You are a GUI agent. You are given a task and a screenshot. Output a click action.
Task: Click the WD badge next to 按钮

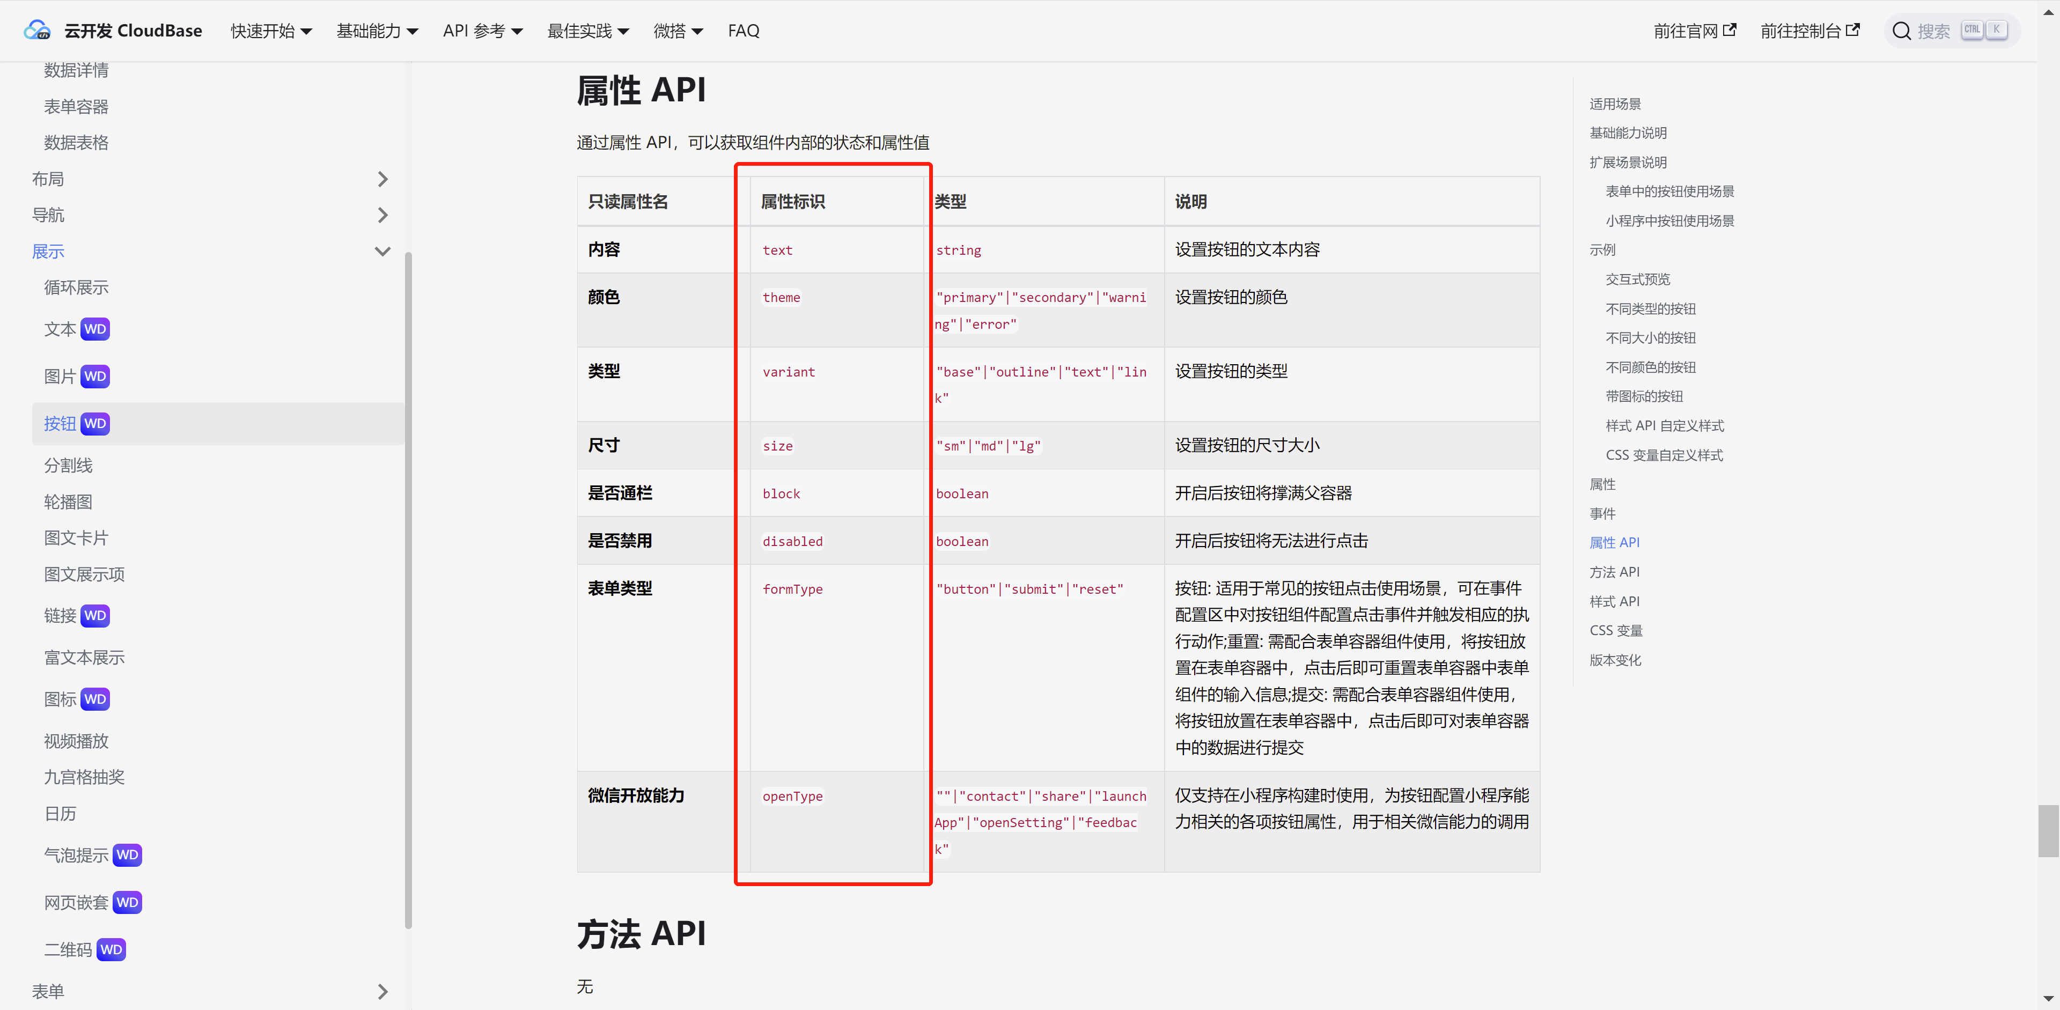coord(95,423)
